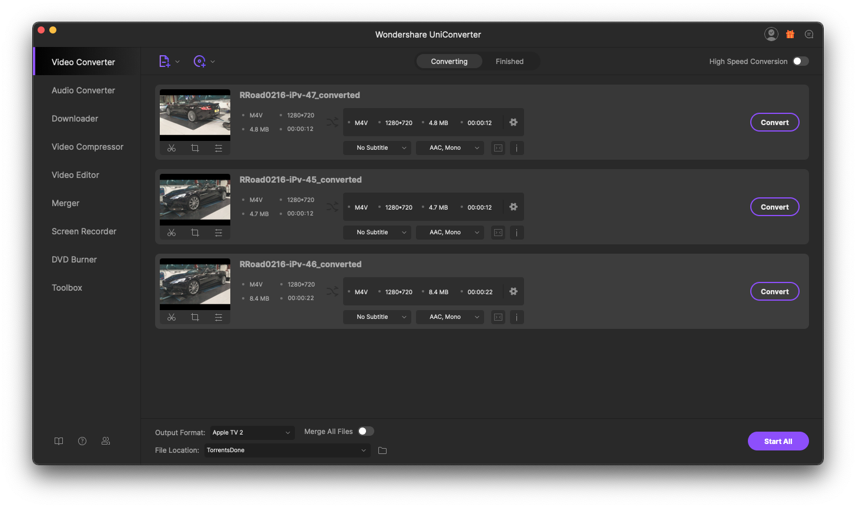Show info icon for RRoad0216-iPv-47_converted
Image resolution: width=856 pixels, height=508 pixels.
pos(517,148)
